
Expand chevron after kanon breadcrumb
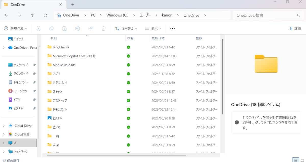coord(178,15)
